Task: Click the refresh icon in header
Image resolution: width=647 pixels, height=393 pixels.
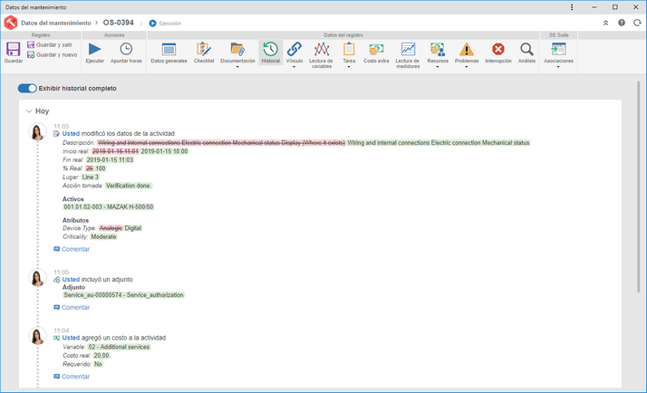Action: click(637, 23)
